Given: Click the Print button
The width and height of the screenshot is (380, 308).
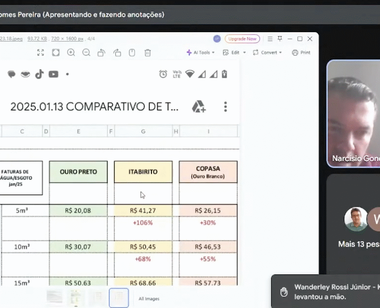Looking at the screenshot, I should (x=301, y=52).
